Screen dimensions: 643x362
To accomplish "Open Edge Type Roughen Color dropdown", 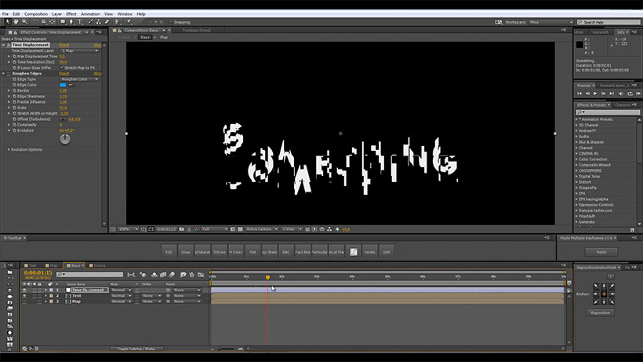I will pyautogui.click(x=79, y=79).
